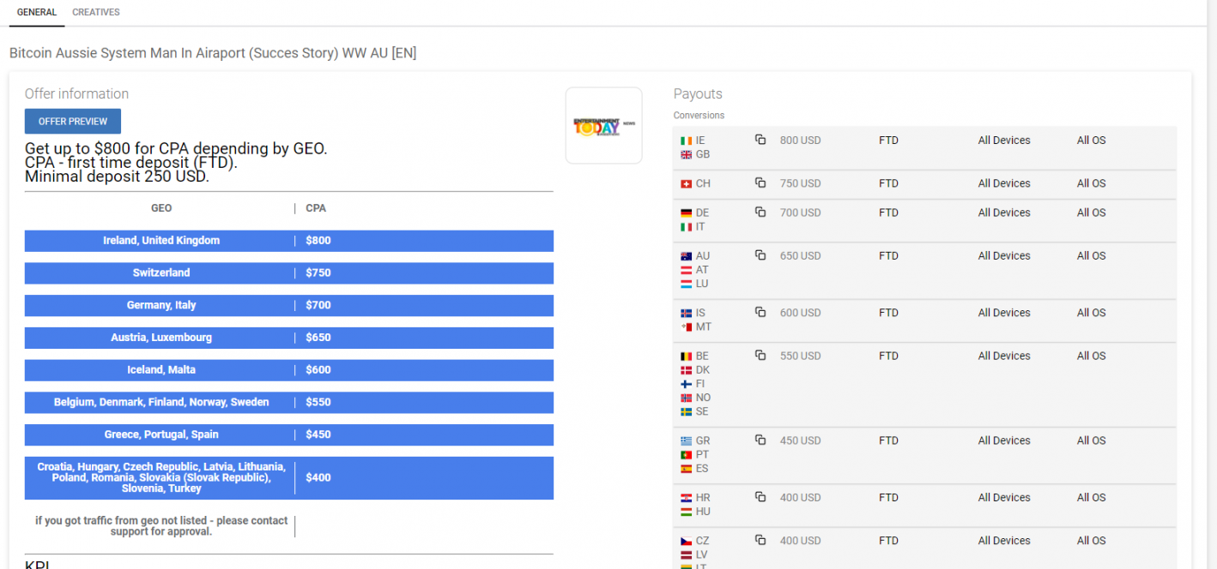The height and width of the screenshot is (569, 1217).
Task: Select the "Ireland, United Kingdom" GEO row
Action: click(x=289, y=241)
